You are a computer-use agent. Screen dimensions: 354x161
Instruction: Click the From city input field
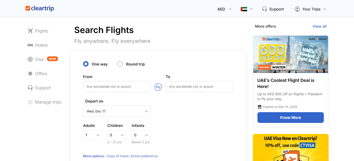(x=117, y=87)
